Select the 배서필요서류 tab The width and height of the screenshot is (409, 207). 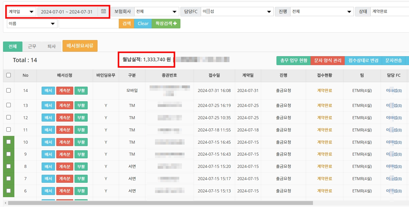80,46
